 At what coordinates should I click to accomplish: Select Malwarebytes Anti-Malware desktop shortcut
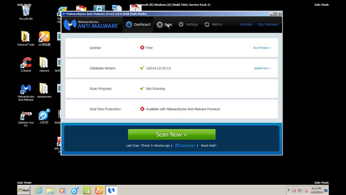click(x=26, y=92)
